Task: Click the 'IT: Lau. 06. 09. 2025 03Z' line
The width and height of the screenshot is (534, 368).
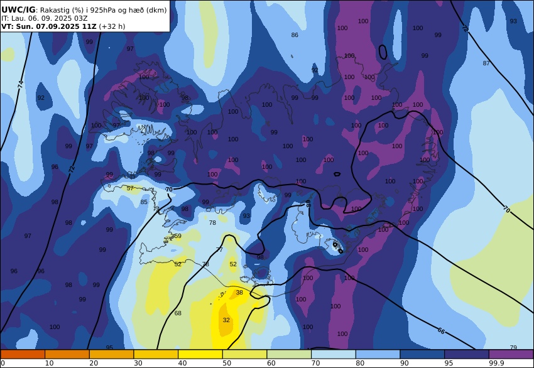Action: pyautogui.click(x=44, y=18)
